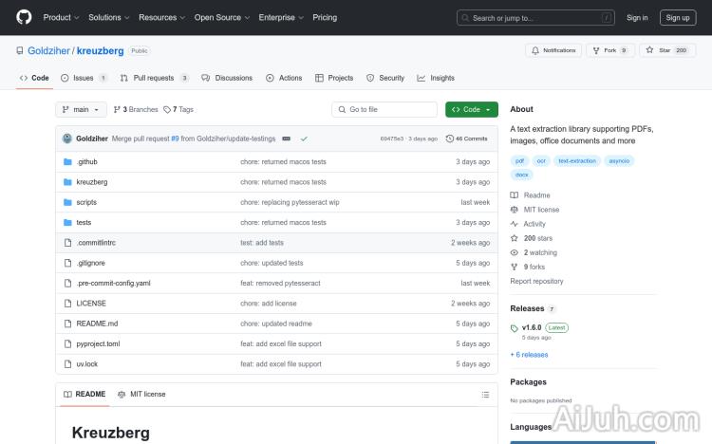The image size is (712, 444).
Task: Open the main branch selector dropdown
Action: point(81,110)
